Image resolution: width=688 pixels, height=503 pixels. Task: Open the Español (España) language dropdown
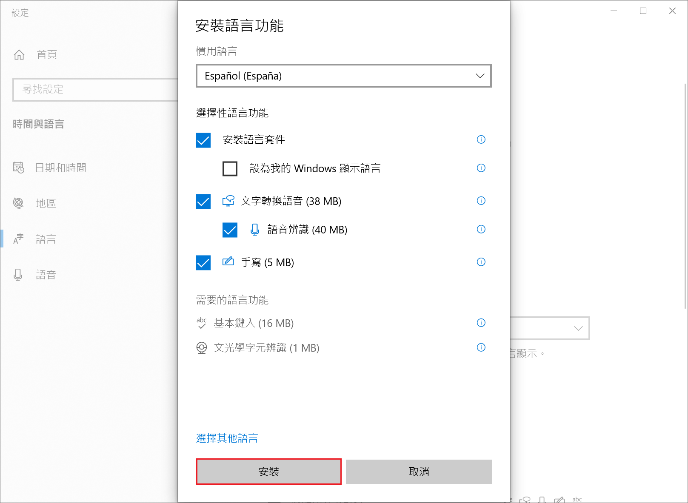(x=343, y=76)
